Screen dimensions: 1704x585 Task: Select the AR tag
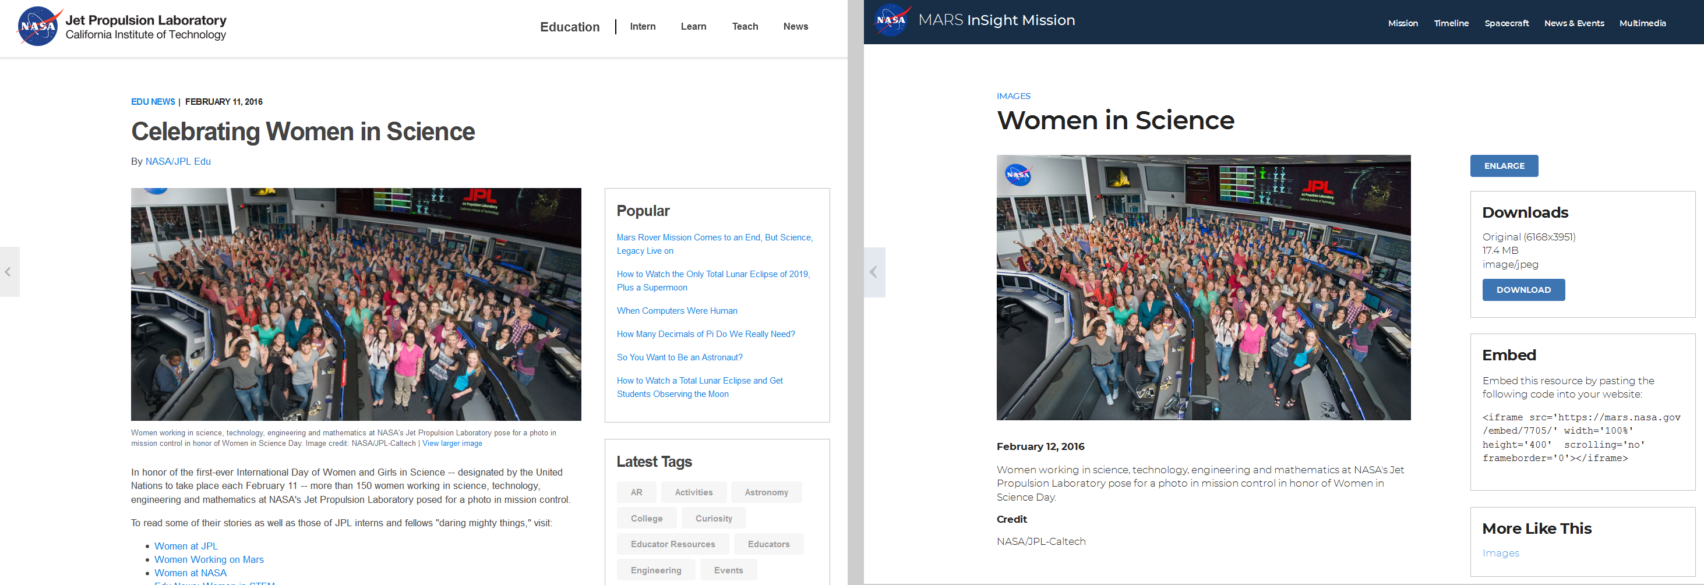pos(636,492)
